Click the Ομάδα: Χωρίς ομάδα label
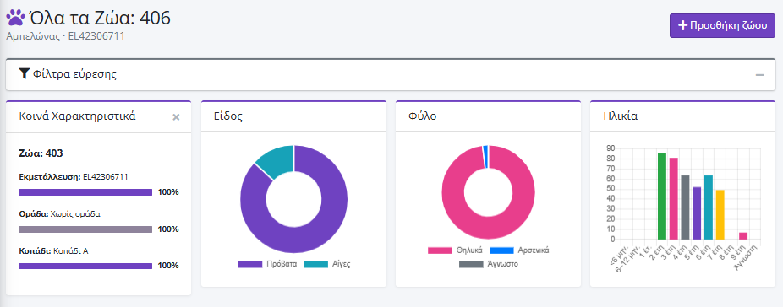This screenshot has height=307, width=783. [x=59, y=214]
